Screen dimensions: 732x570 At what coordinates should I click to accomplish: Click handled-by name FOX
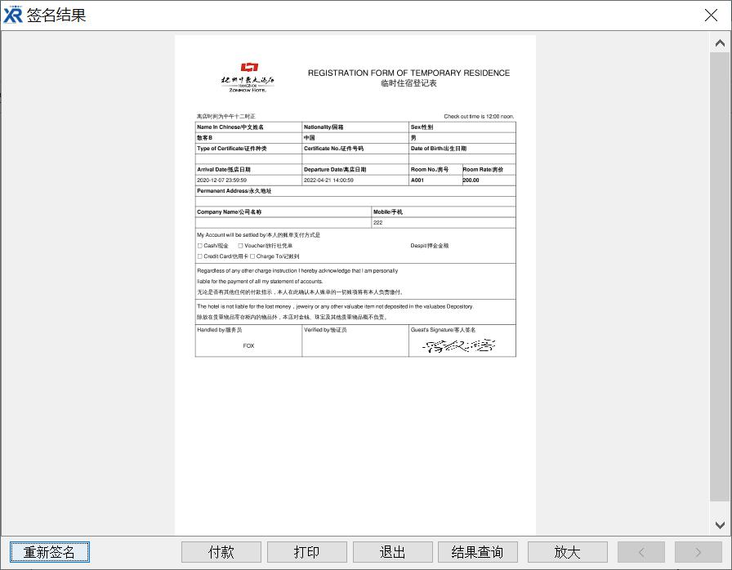248,345
